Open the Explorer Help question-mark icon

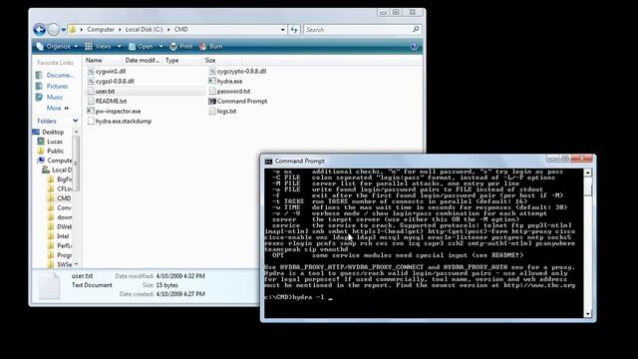pyautogui.click(x=414, y=47)
